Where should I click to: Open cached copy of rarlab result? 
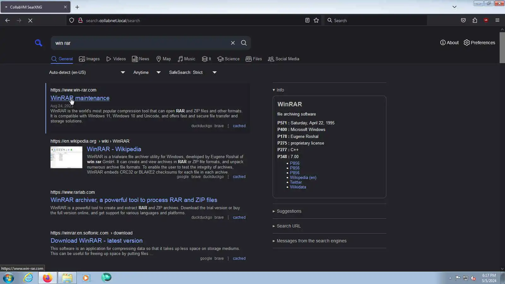click(239, 217)
